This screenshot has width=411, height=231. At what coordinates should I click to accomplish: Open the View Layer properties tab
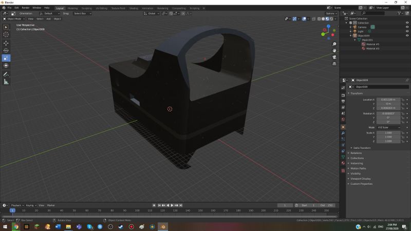click(x=343, y=107)
